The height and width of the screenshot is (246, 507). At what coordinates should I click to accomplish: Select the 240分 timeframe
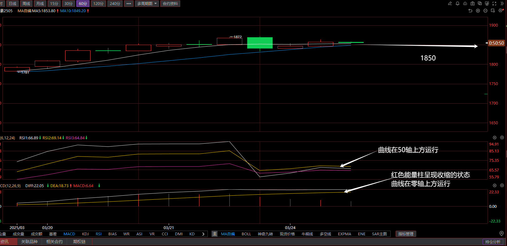115,3
